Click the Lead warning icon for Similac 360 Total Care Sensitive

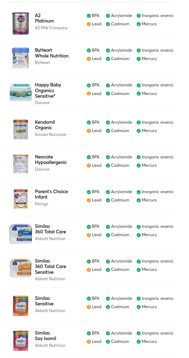89,270
